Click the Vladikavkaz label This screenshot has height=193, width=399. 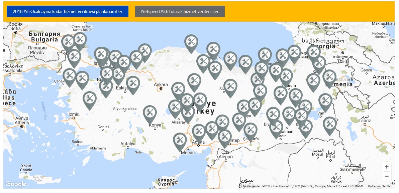click(328, 27)
